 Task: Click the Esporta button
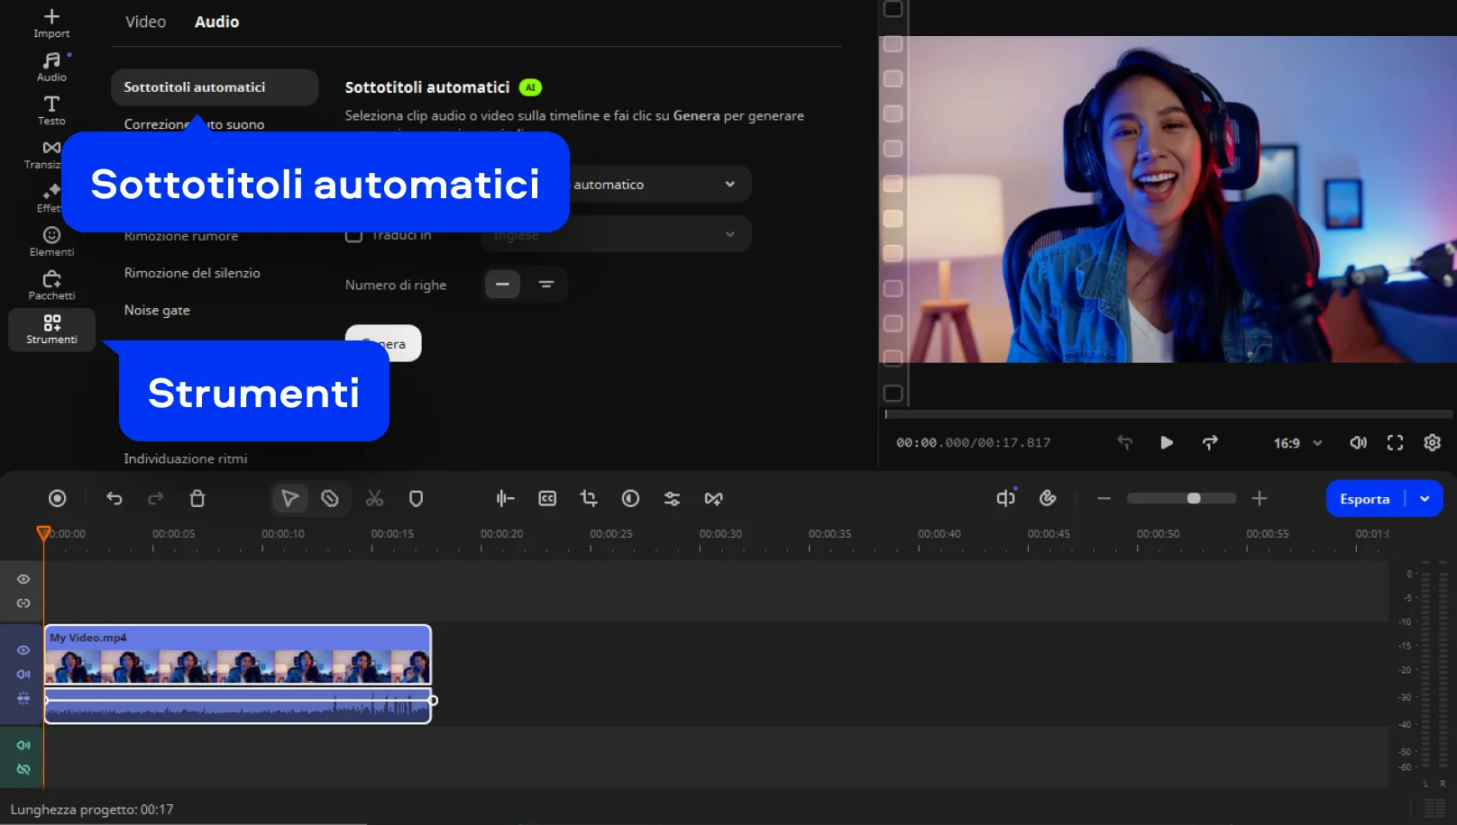pyautogui.click(x=1364, y=499)
